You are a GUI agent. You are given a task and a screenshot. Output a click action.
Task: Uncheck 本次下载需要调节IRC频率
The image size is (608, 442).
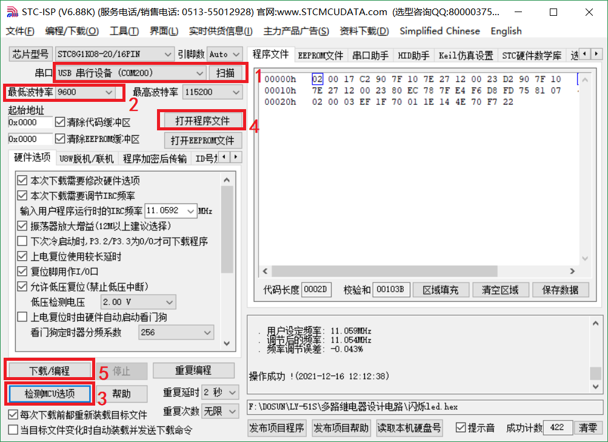22,195
